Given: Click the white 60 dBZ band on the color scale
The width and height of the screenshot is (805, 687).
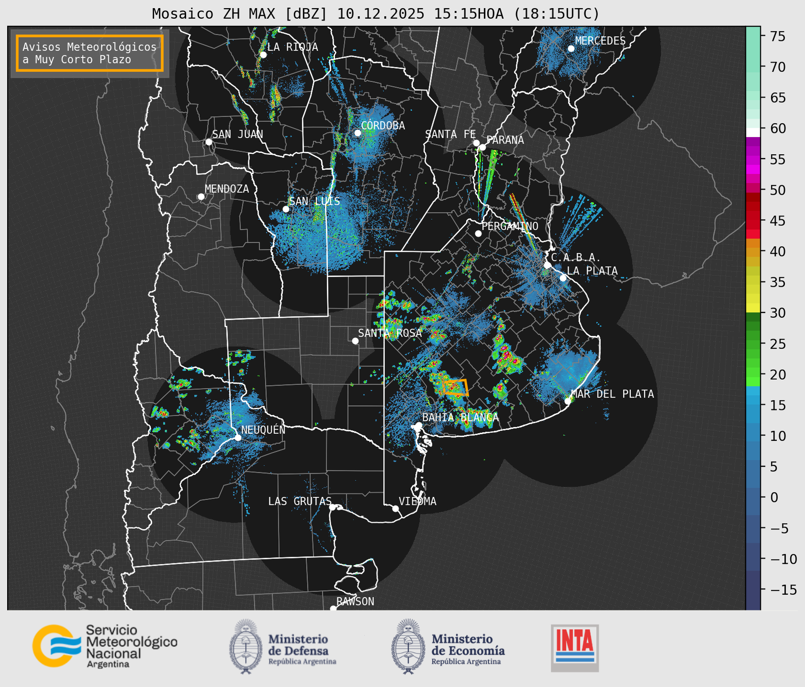Looking at the screenshot, I should (753, 132).
